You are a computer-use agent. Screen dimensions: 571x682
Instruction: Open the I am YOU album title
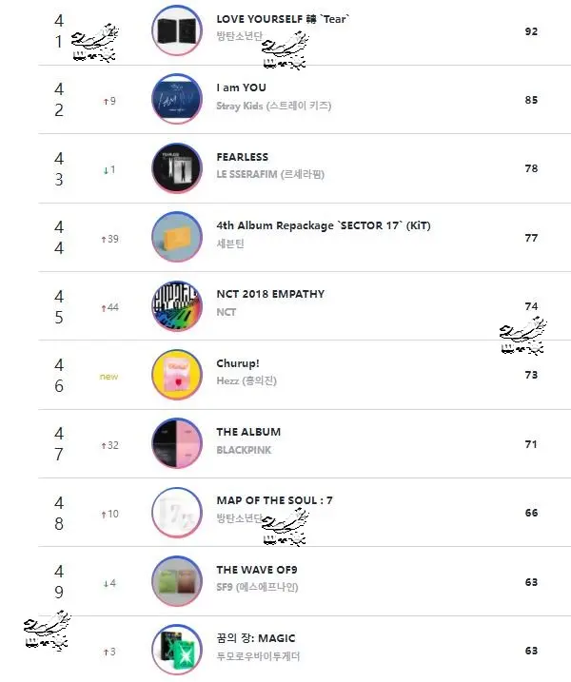(x=241, y=88)
